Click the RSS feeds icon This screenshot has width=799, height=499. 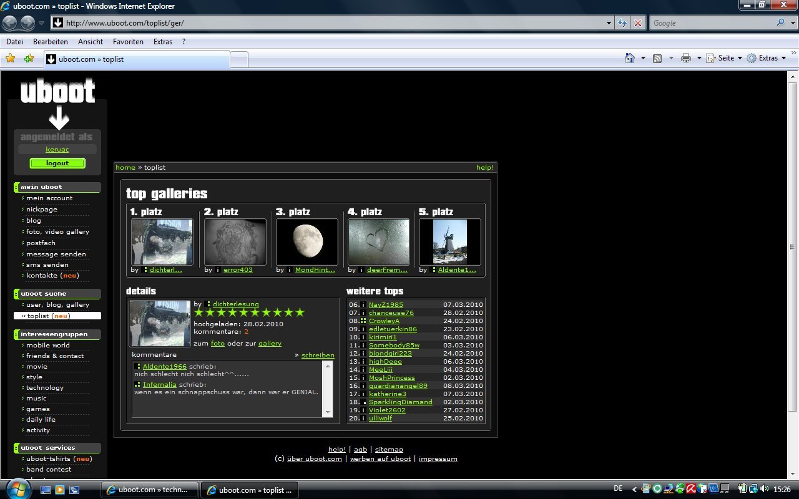(657, 58)
